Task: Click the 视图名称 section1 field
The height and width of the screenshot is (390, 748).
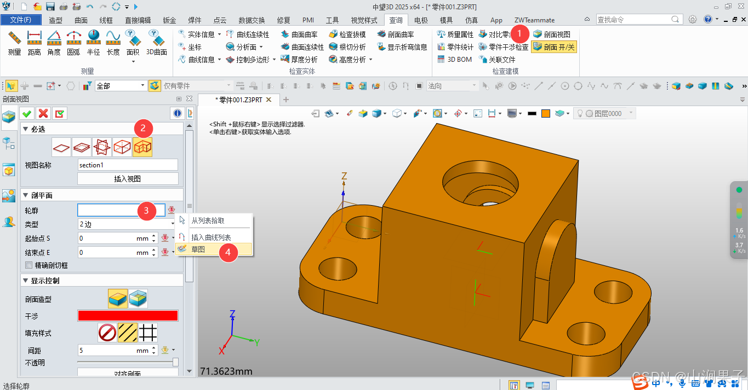Action: pos(128,165)
